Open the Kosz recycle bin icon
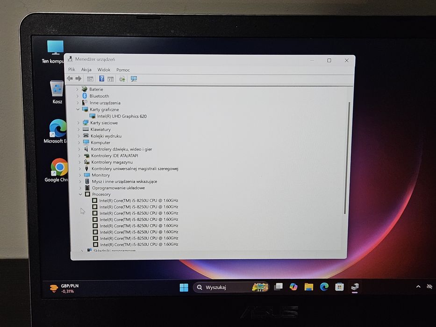Screen dimensions: 436x327 [x=57, y=92]
